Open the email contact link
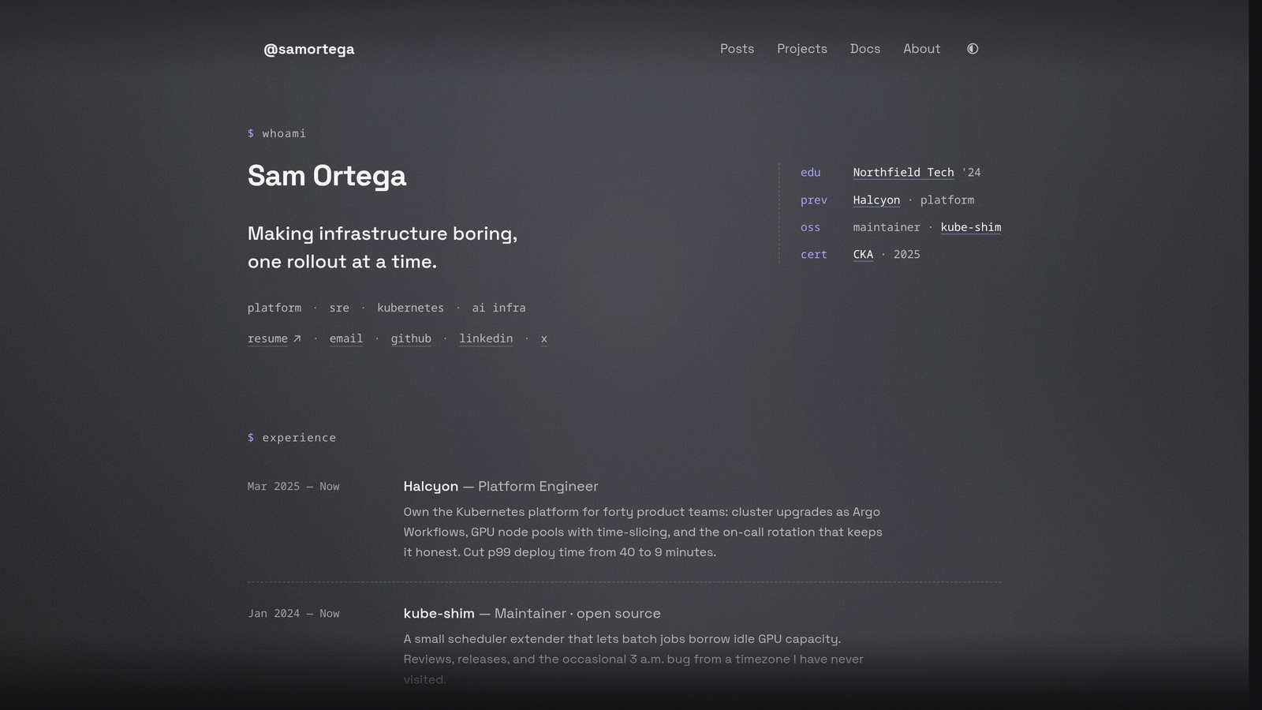 346,338
